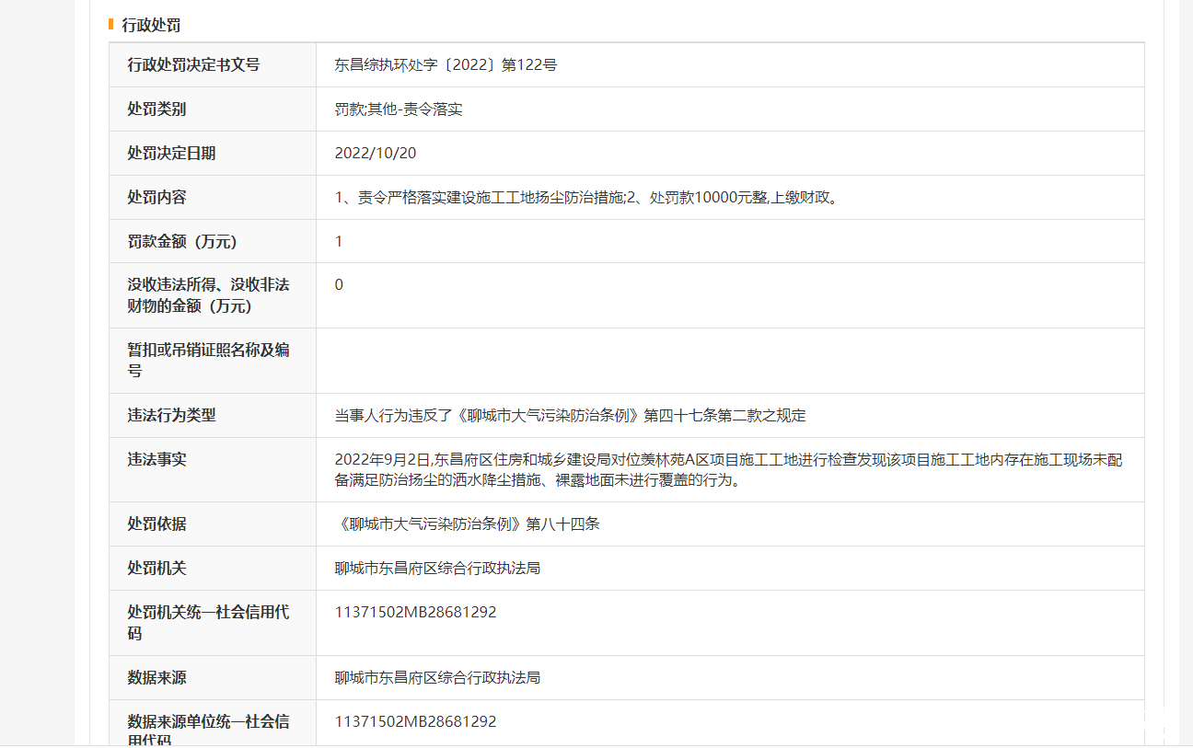Click the value 罚款;其他-责令落实
Image resolution: width=1193 pixels, height=748 pixels.
tap(399, 109)
